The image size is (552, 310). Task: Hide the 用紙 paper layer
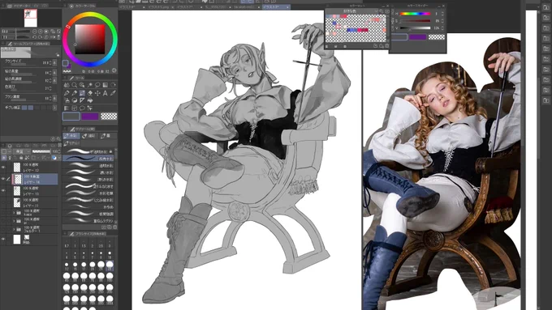[x=3, y=239]
